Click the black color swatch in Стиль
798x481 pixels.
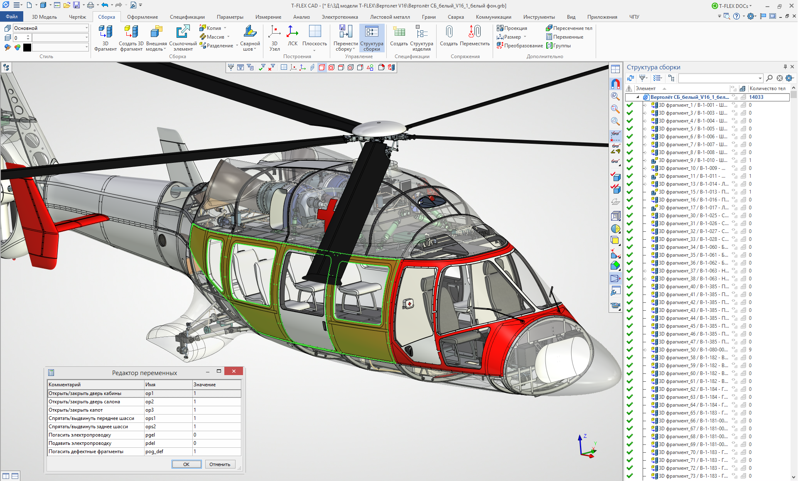27,47
